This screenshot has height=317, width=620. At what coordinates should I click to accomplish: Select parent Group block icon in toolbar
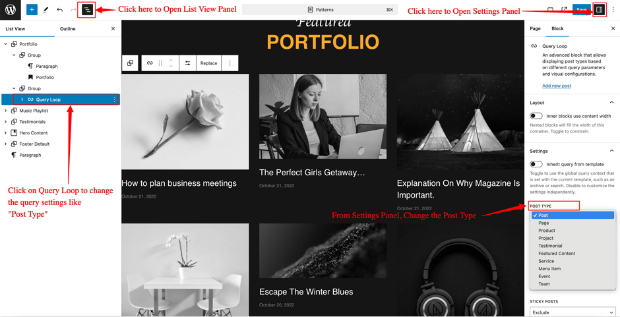point(130,63)
